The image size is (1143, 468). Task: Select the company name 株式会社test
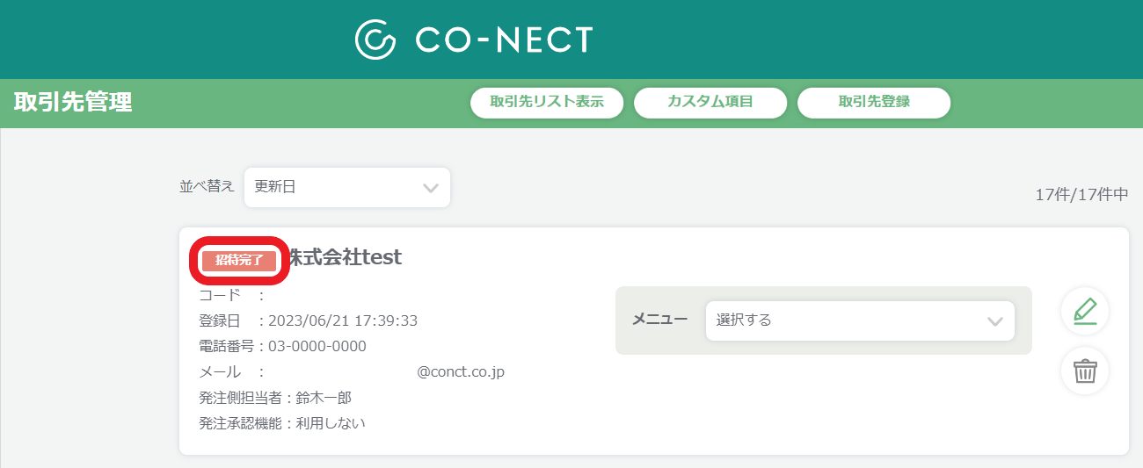pyautogui.click(x=345, y=257)
